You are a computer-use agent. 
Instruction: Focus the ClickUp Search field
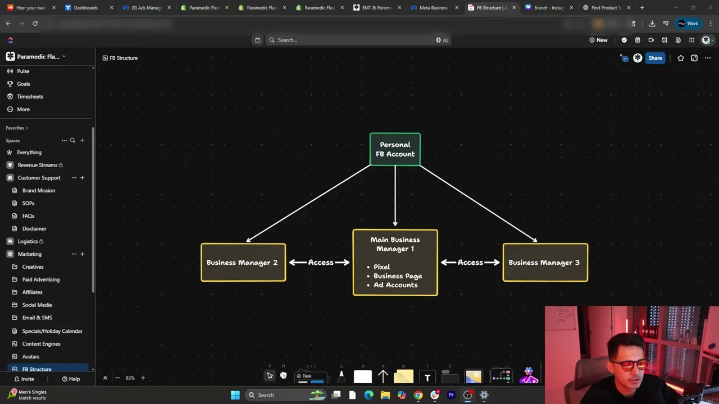pos(348,40)
